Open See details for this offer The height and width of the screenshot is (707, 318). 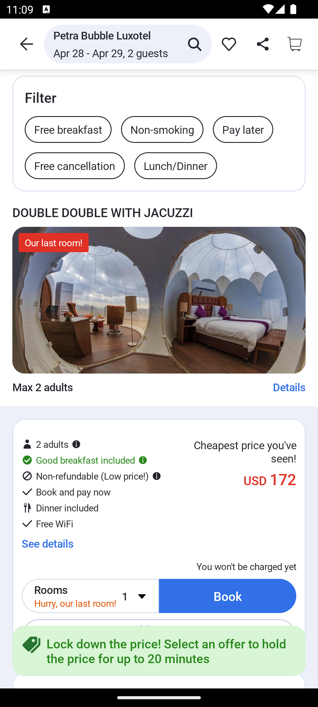coord(48,544)
